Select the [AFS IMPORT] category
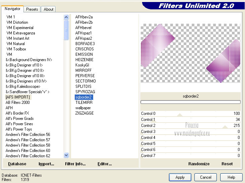Viewport: 245px width, 183px height. [18, 97]
